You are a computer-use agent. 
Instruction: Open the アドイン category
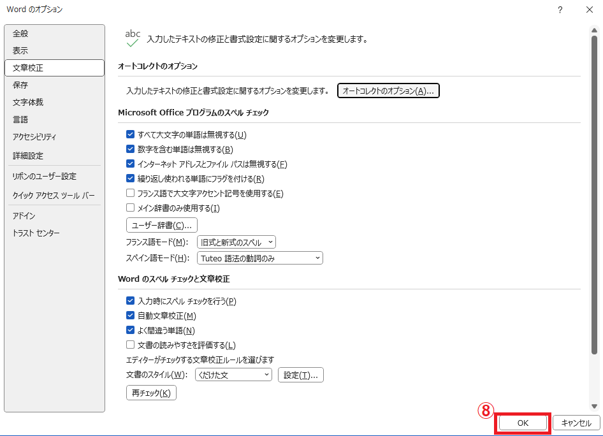pyautogui.click(x=54, y=215)
